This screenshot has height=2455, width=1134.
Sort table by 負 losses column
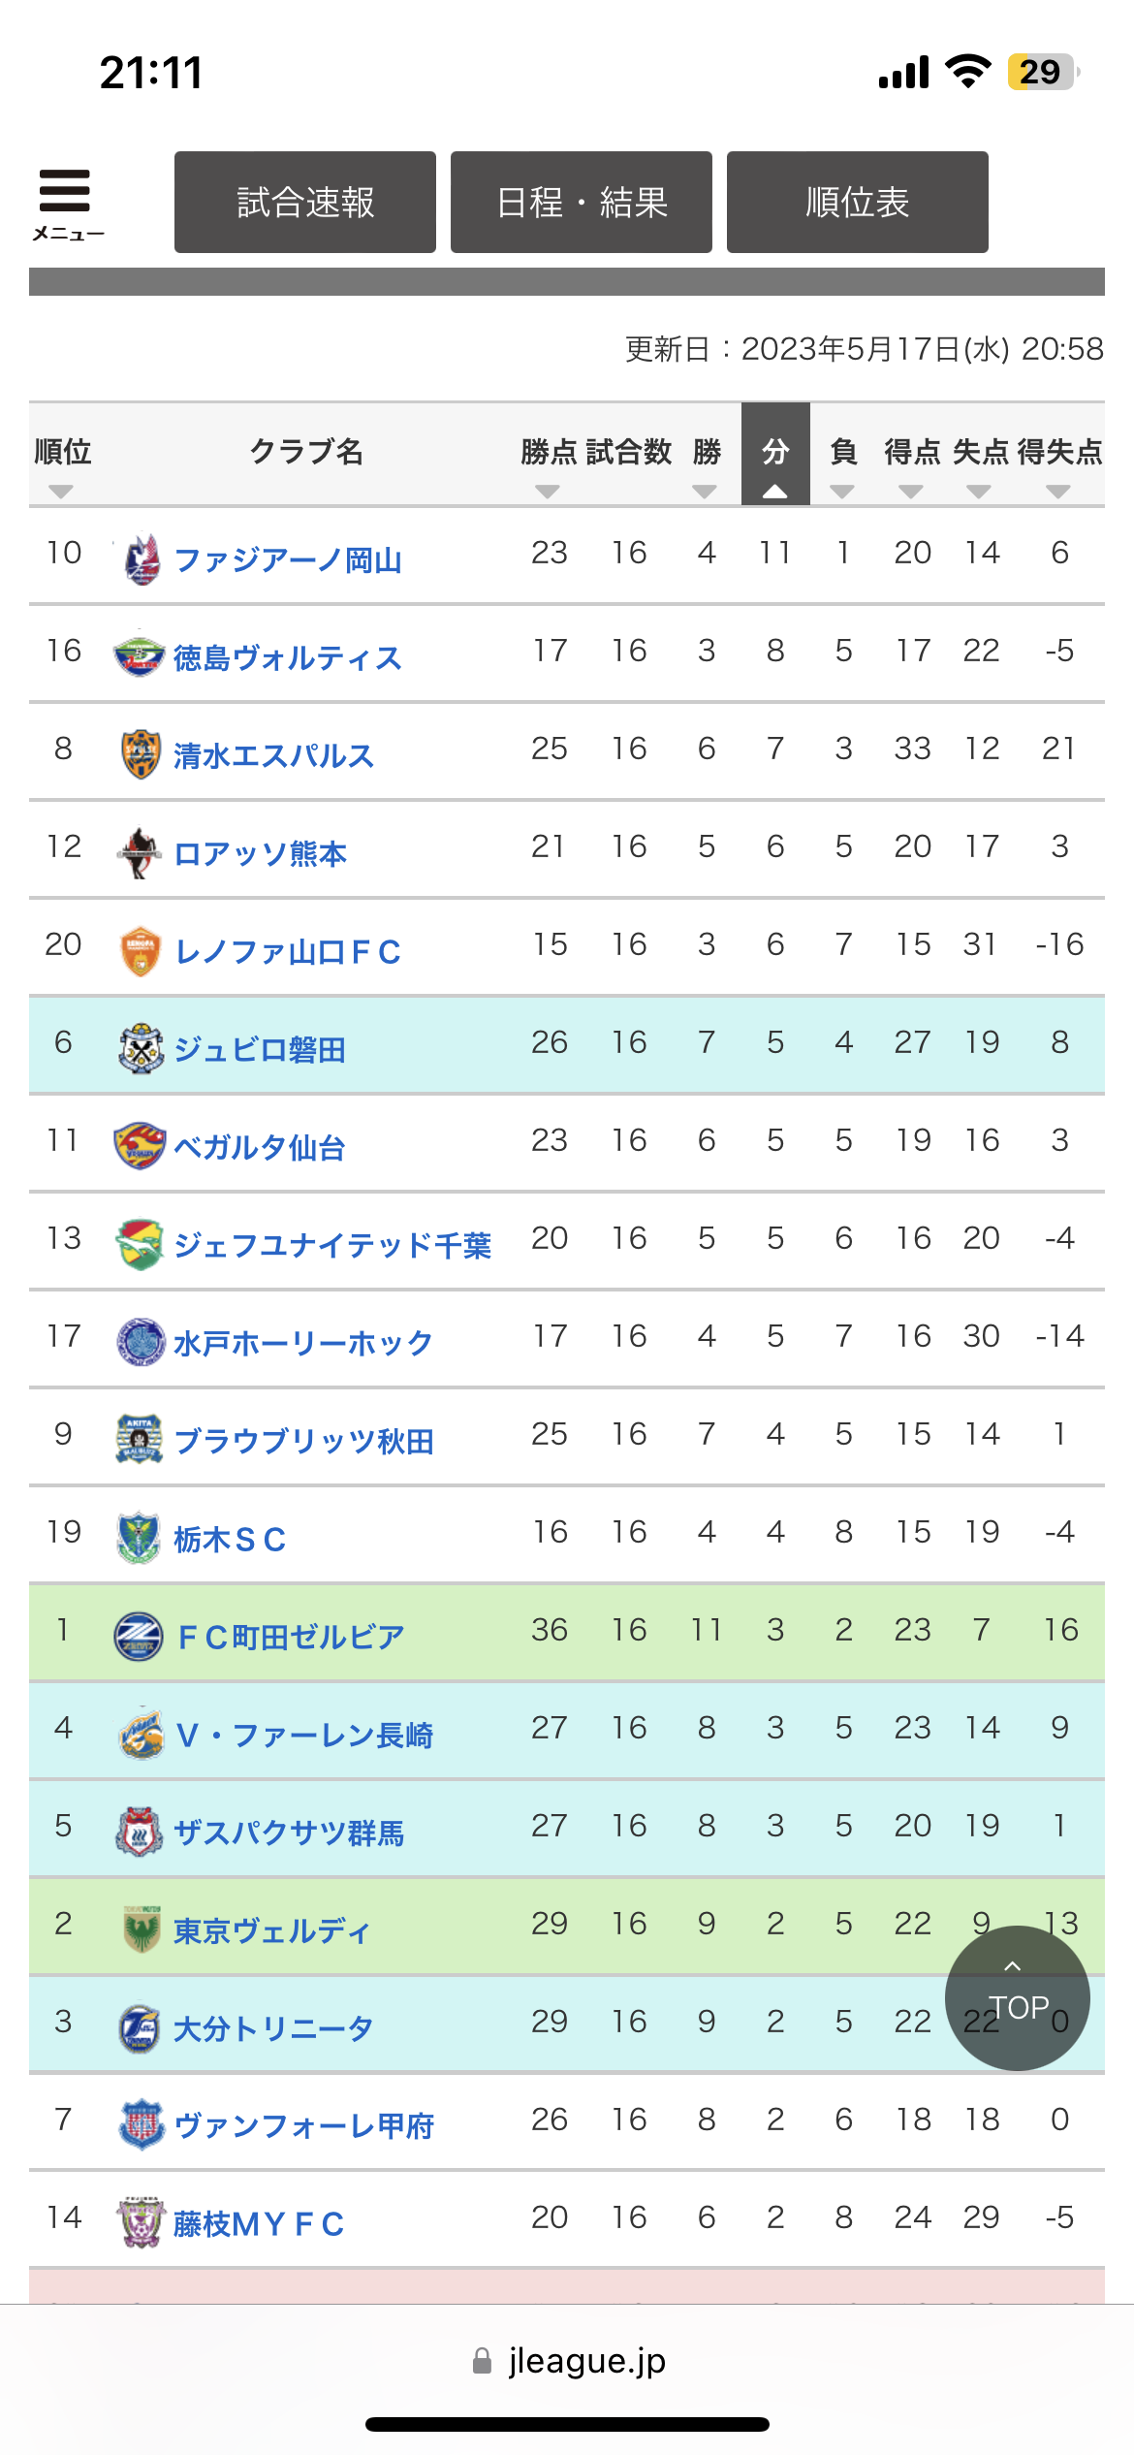coord(842,491)
